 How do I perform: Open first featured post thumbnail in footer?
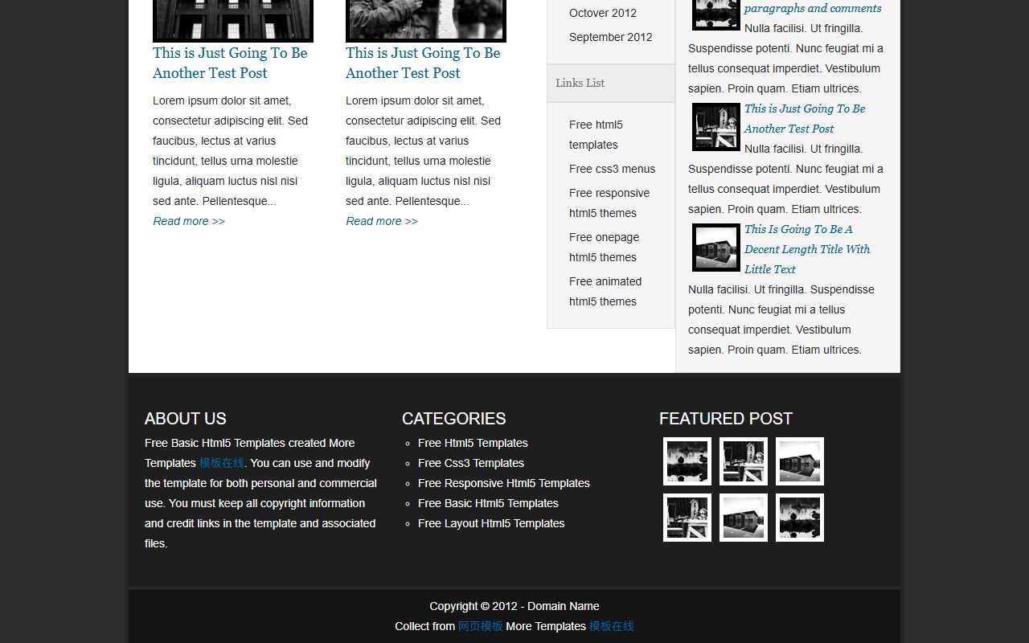click(687, 461)
